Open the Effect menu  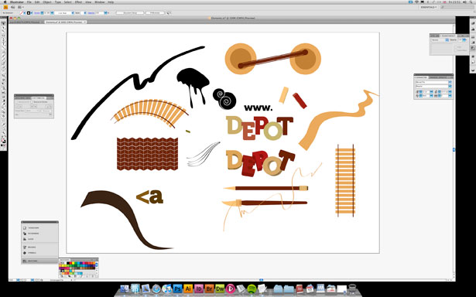[x=78, y=2]
